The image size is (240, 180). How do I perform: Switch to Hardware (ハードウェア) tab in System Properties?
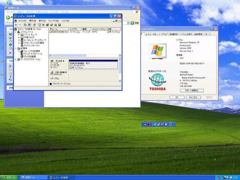pos(163,34)
